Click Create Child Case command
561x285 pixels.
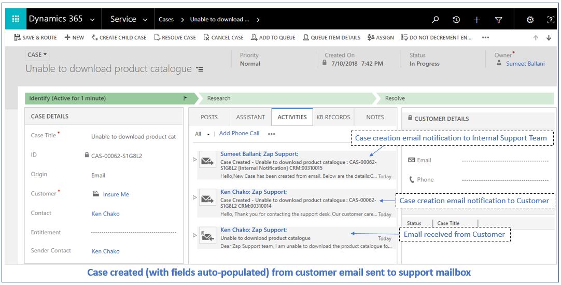pyautogui.click(x=119, y=37)
